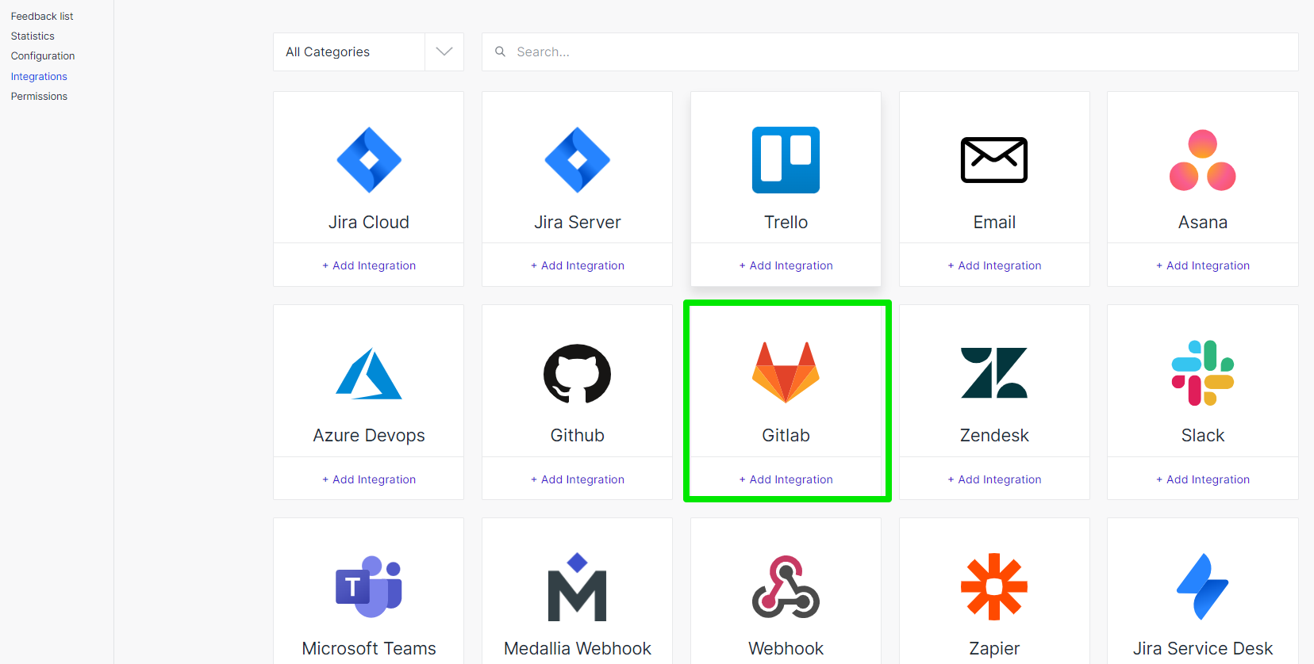This screenshot has height=664, width=1314.
Task: Add Integration for Asana
Action: pyautogui.click(x=1203, y=265)
